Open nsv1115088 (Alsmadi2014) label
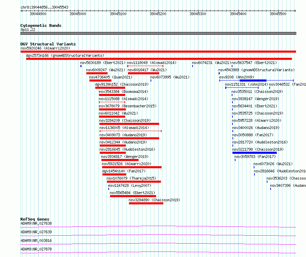This screenshot has width=306, height=257. click(x=123, y=99)
